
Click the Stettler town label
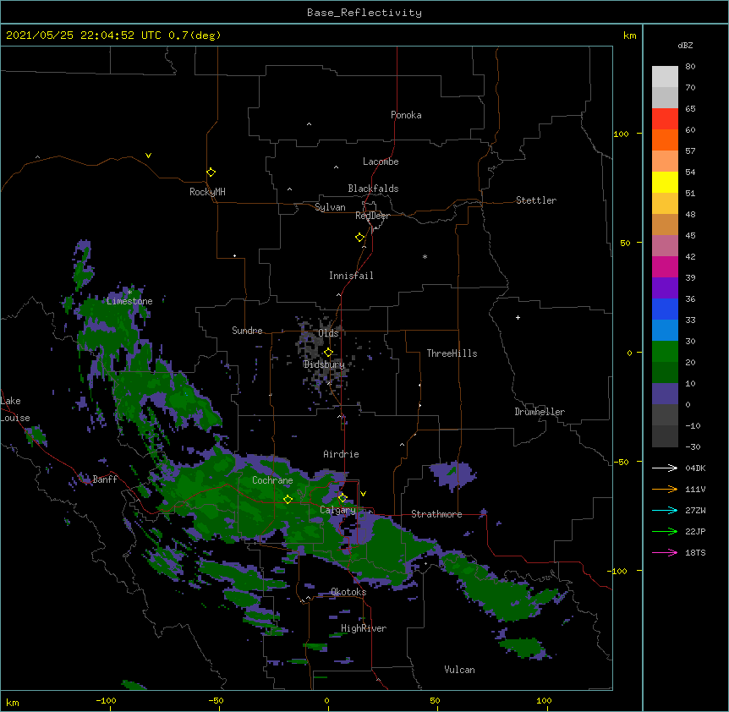tap(536, 200)
